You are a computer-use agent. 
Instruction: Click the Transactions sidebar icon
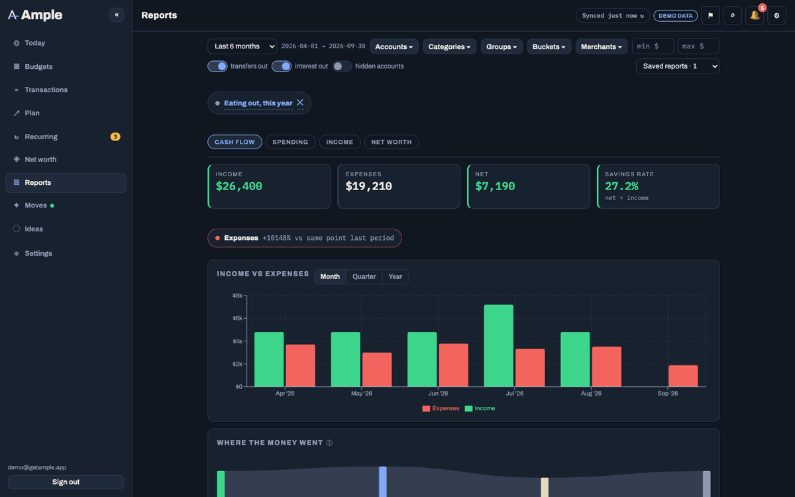(x=17, y=89)
